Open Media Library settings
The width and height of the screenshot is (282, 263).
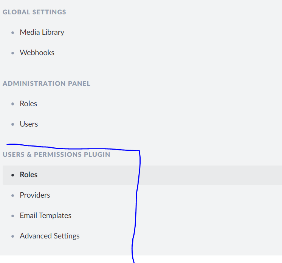(42, 32)
